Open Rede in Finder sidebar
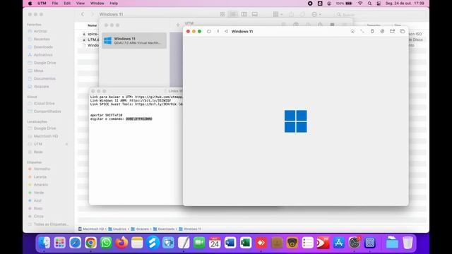Image resolution: width=452 pixels, height=254 pixels. click(x=38, y=152)
